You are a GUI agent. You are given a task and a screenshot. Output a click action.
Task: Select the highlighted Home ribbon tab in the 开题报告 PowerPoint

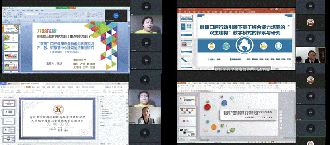pos(8,10)
